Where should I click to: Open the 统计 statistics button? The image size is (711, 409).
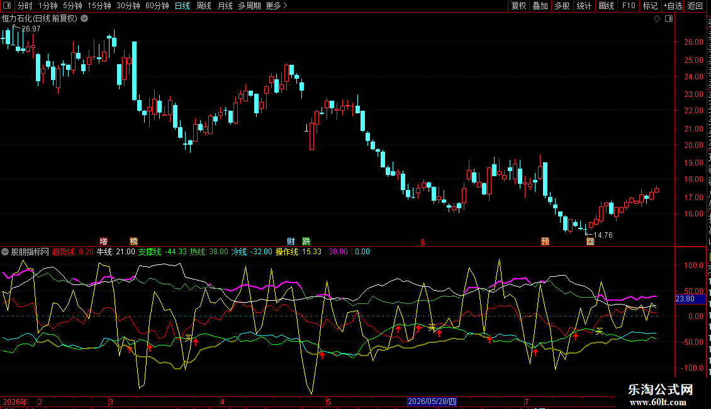(x=583, y=6)
